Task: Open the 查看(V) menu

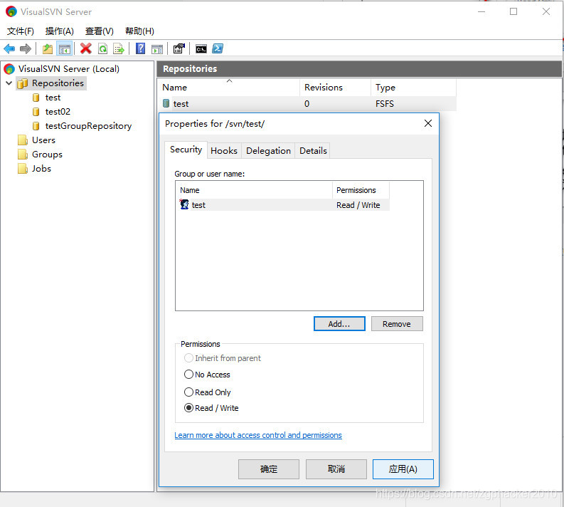Action: click(100, 31)
